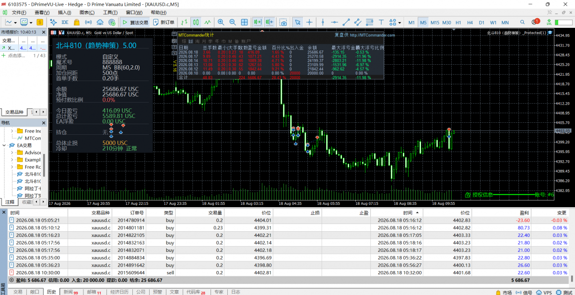The width and height of the screenshot is (575, 295).
Task: Switch to the 交易 tab in toolbox
Action: tap(18, 292)
